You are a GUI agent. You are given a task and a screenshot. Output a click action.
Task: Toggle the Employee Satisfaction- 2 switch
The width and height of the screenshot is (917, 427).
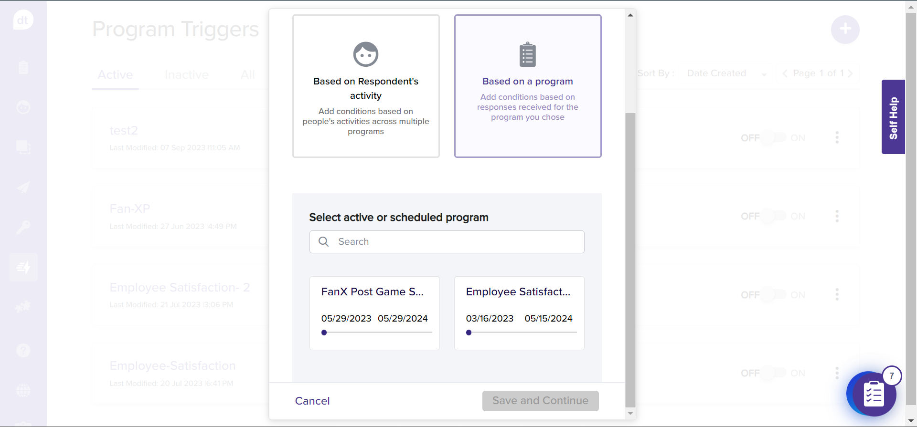coord(774,295)
